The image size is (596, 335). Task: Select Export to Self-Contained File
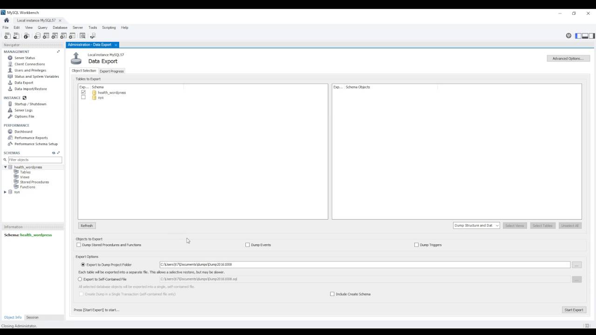80,279
